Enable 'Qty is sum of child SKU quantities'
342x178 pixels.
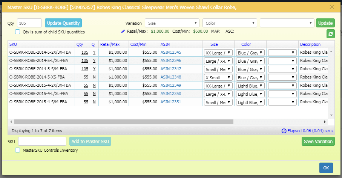point(17,32)
